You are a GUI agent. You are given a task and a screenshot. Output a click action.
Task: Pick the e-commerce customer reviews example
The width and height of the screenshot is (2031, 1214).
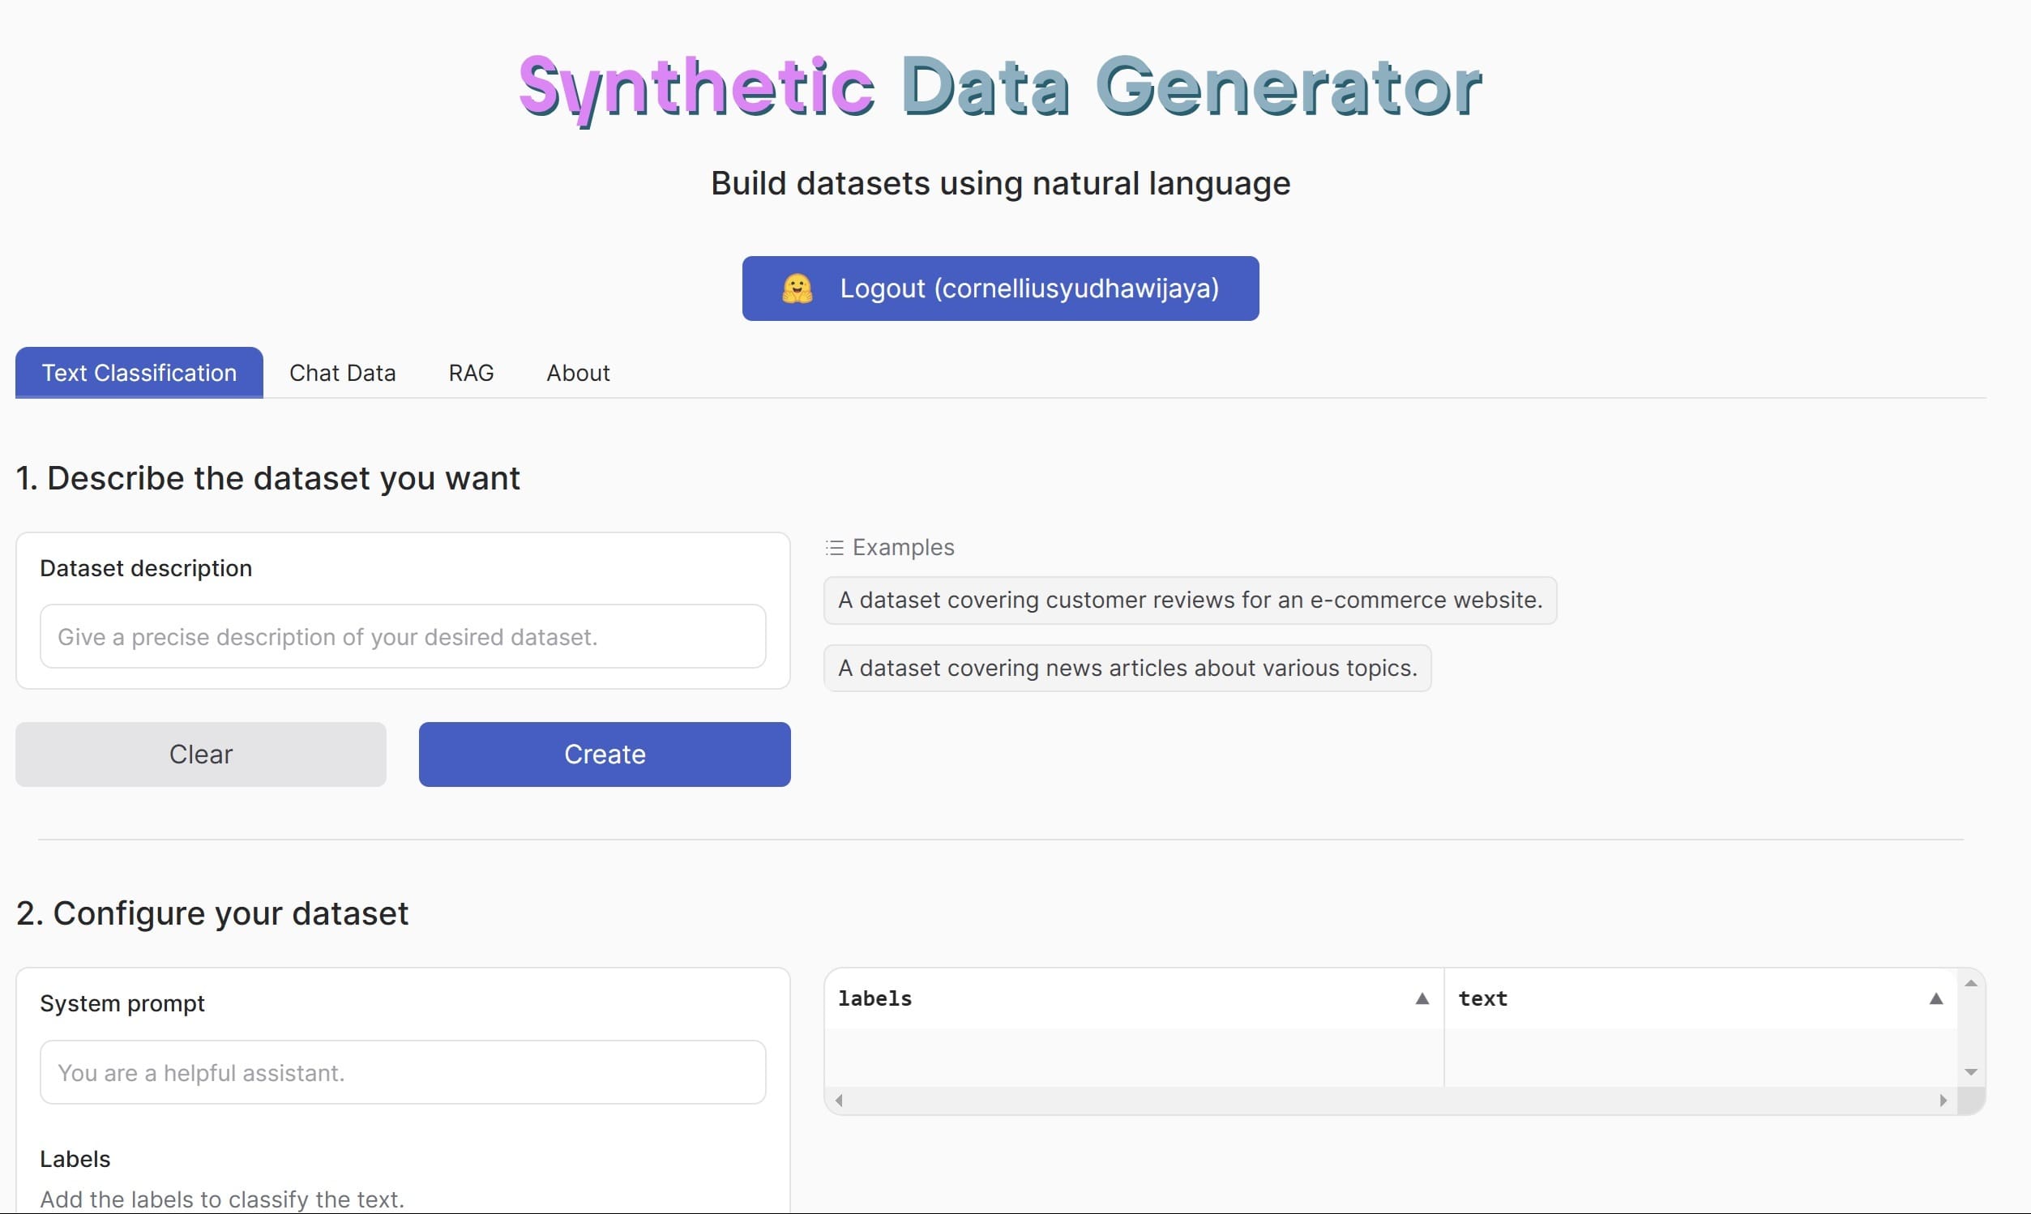coord(1190,600)
